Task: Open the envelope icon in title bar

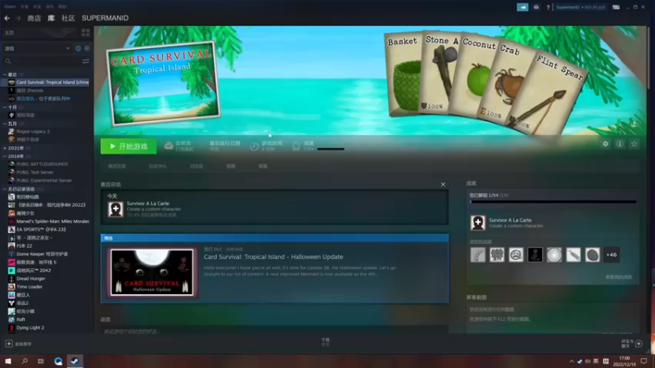Action: point(536,7)
